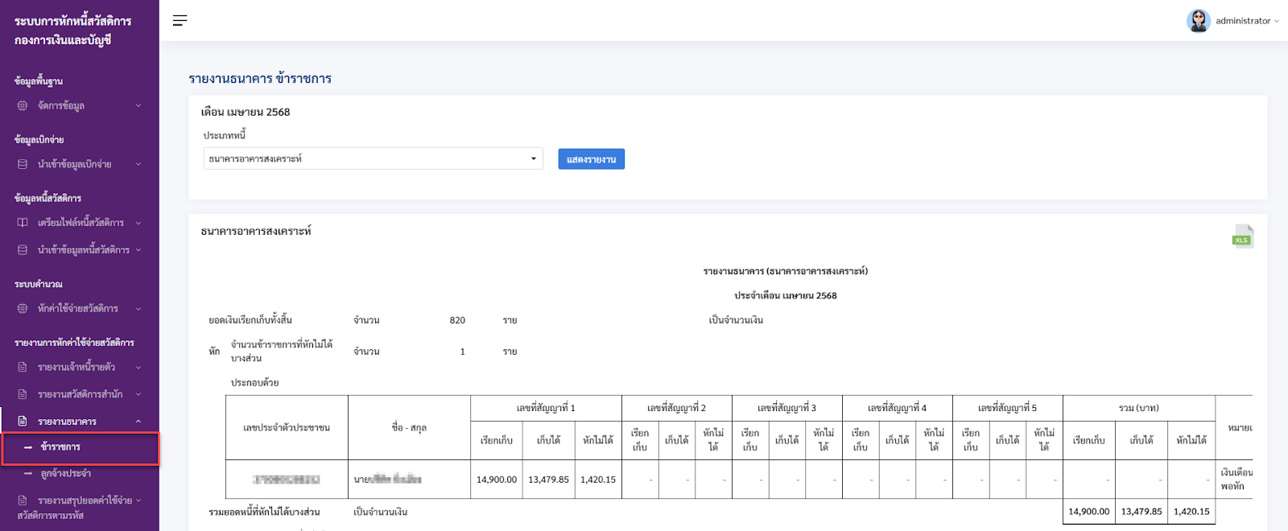Expand รายงานสวัสดิการสำนัก menu chevron
Image resolution: width=1288 pixels, height=531 pixels.
point(138,394)
